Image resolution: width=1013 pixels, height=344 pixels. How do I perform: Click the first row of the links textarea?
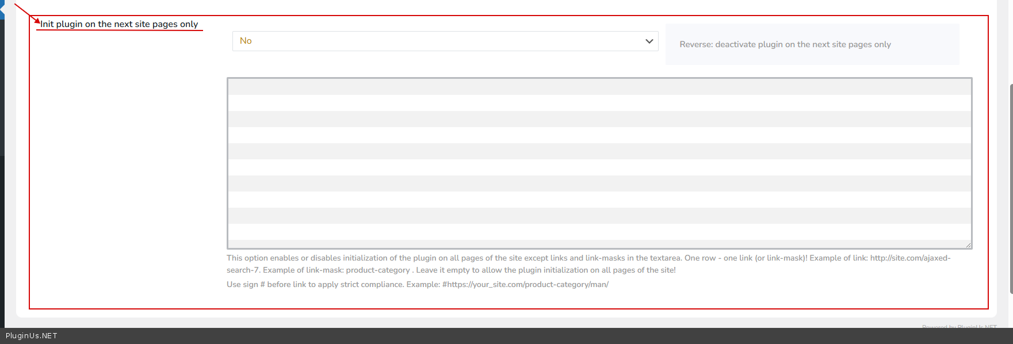click(599, 87)
